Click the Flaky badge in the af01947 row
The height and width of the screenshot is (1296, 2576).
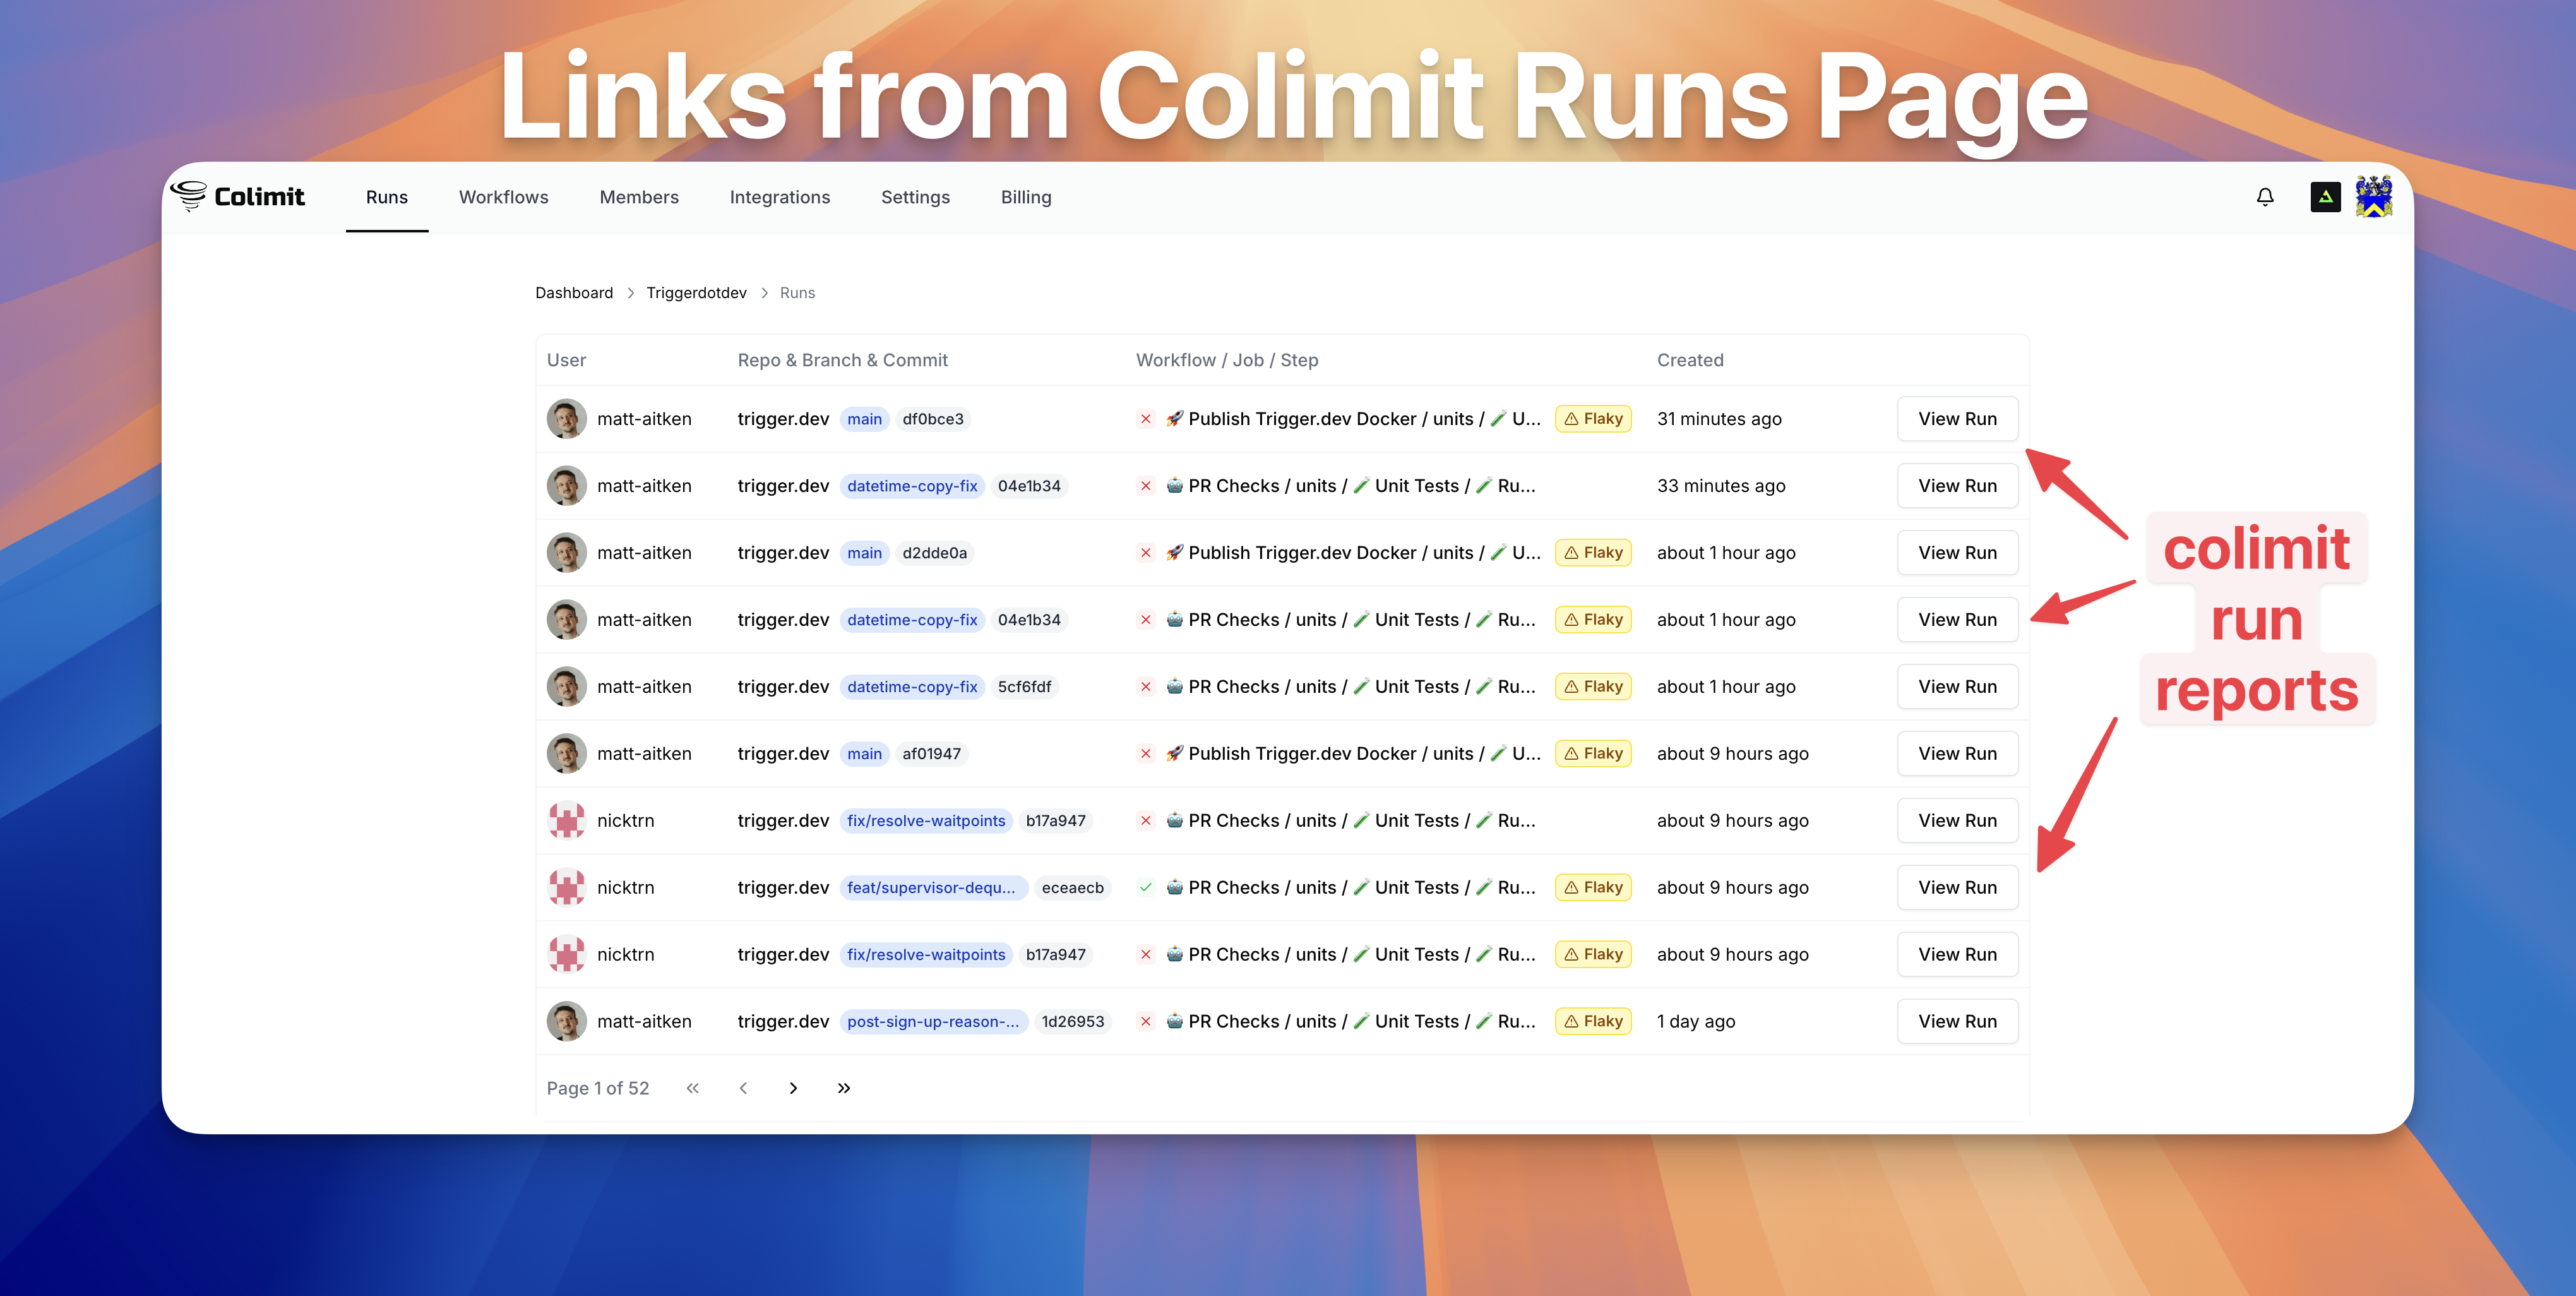(x=1593, y=754)
